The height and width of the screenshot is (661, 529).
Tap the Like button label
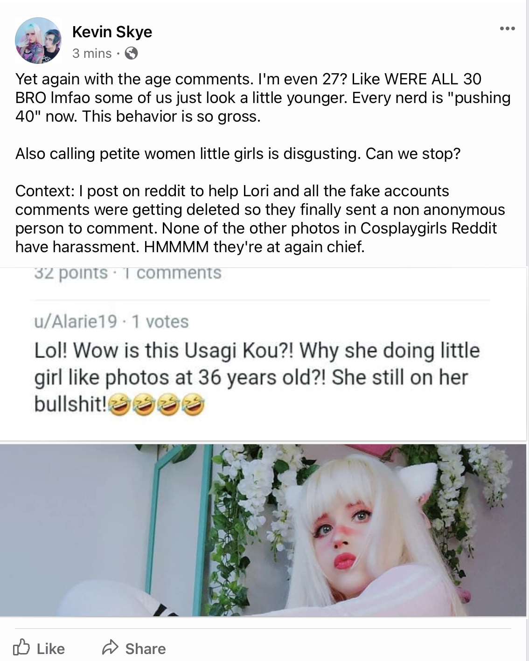click(x=50, y=649)
